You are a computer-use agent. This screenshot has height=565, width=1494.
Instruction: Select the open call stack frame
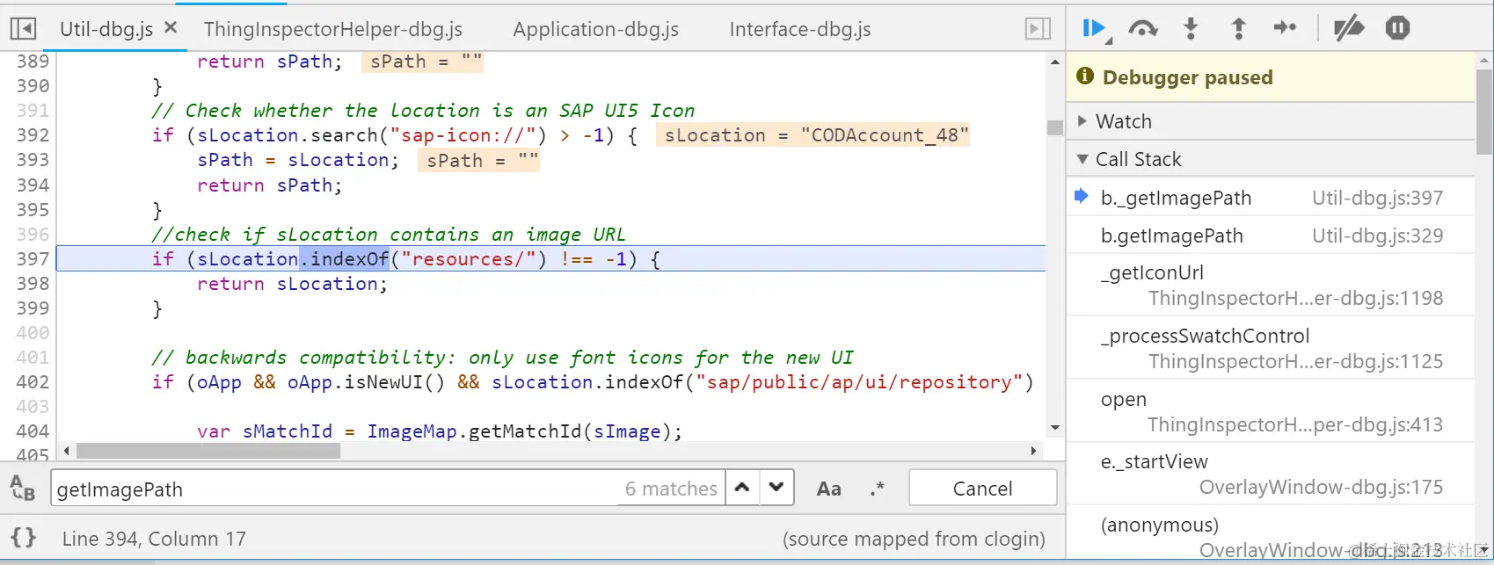[1270, 412]
